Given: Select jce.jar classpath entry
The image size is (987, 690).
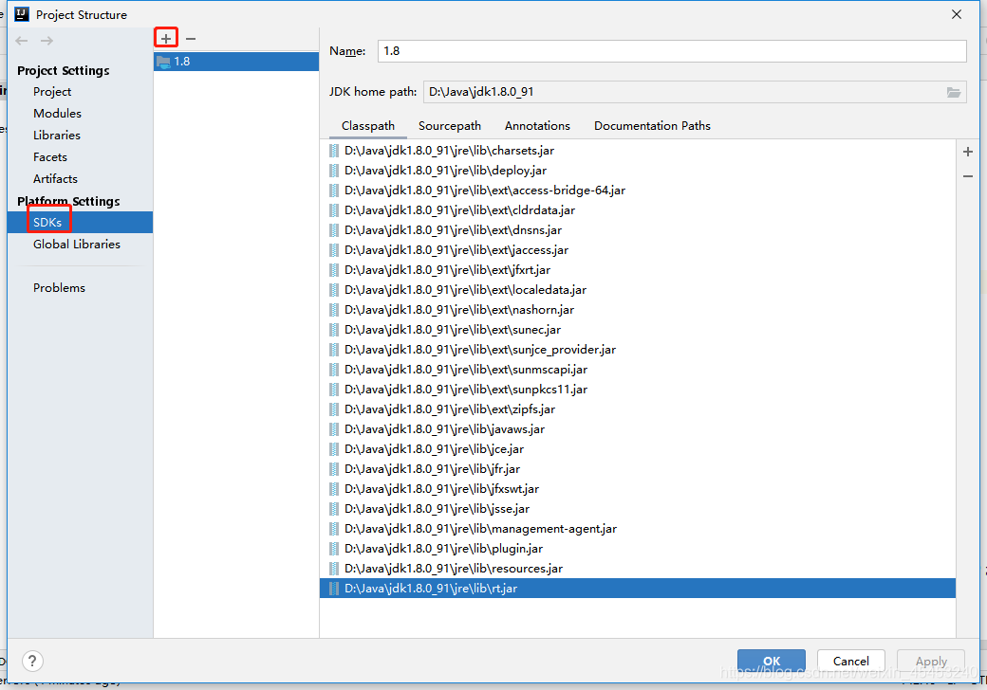Looking at the screenshot, I should click(x=638, y=449).
